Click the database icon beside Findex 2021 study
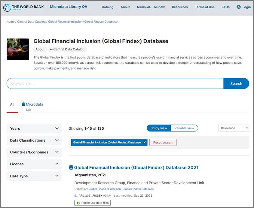This screenshot has width=254, height=208. click(x=71, y=167)
